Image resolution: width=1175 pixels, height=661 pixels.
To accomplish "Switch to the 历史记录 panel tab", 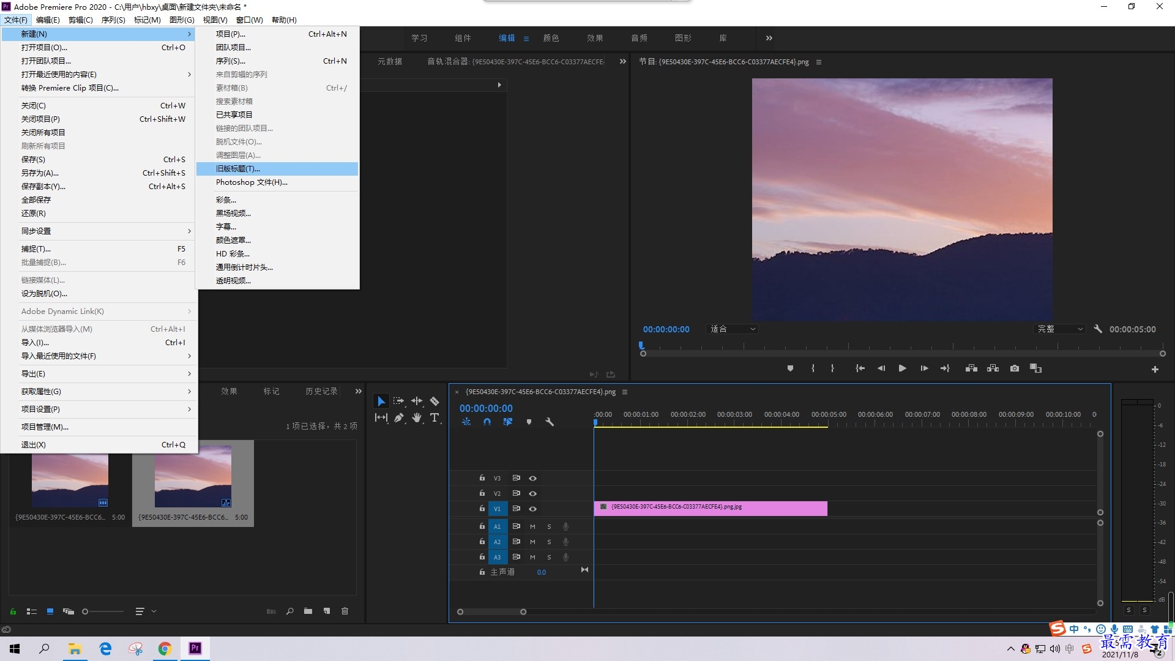I will click(321, 391).
